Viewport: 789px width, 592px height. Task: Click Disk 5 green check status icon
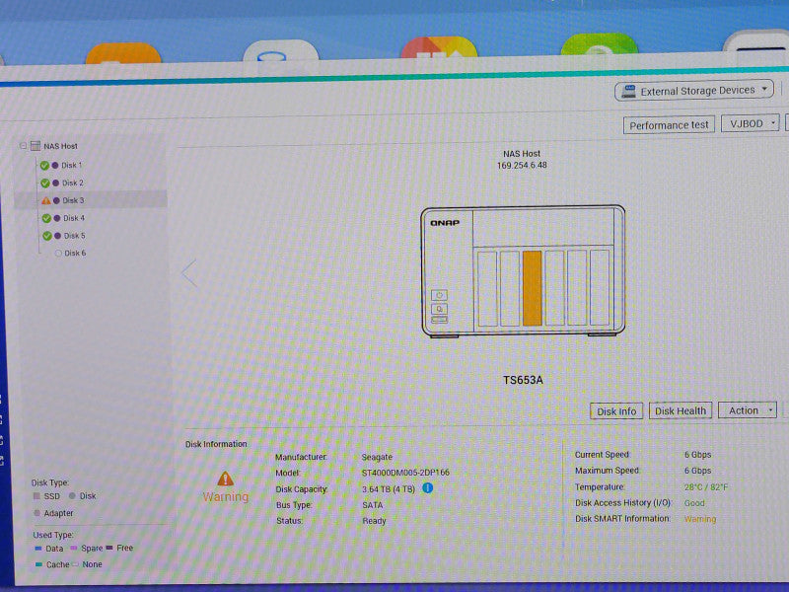(46, 236)
